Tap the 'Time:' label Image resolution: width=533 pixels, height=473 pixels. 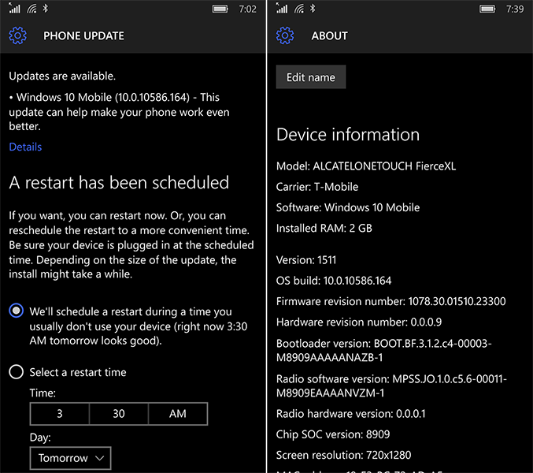(43, 393)
